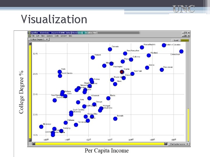Click the document icon left of the File menu
210x157 pixels.
[30, 36]
